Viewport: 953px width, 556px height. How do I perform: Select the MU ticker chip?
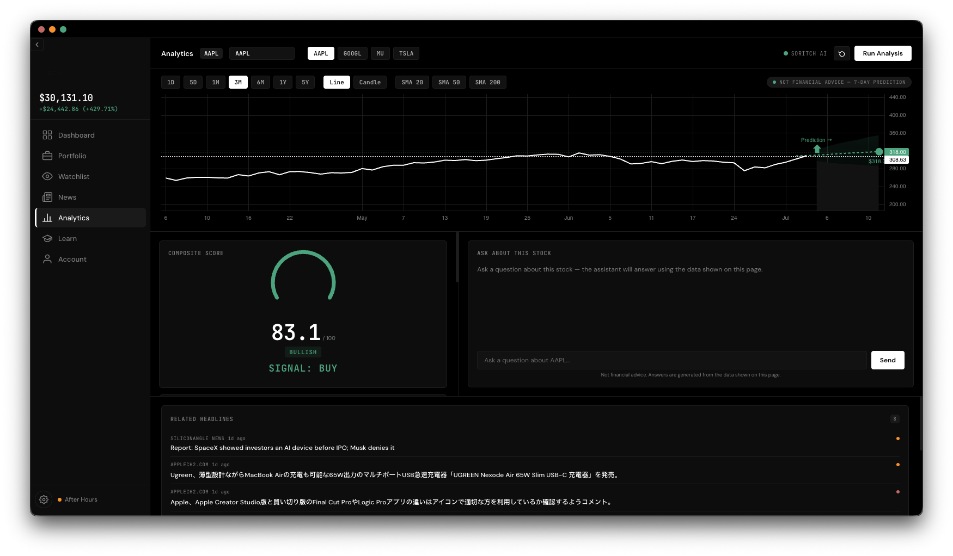[x=380, y=53]
